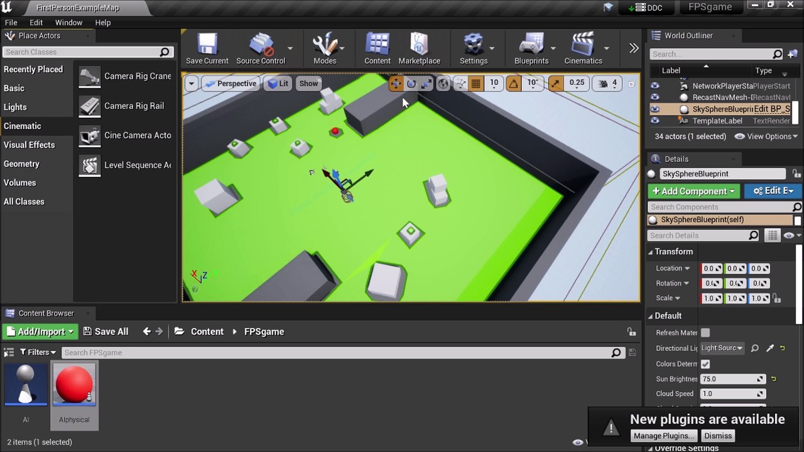The height and width of the screenshot is (452, 804).
Task: Collapse the Default section
Action: [651, 316]
